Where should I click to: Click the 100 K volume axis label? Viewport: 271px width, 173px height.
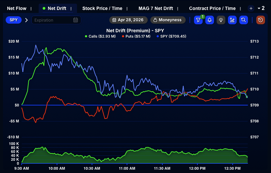click(x=14, y=144)
